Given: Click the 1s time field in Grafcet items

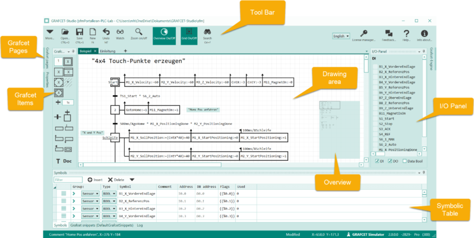Looking at the screenshot, I should pos(68,103).
